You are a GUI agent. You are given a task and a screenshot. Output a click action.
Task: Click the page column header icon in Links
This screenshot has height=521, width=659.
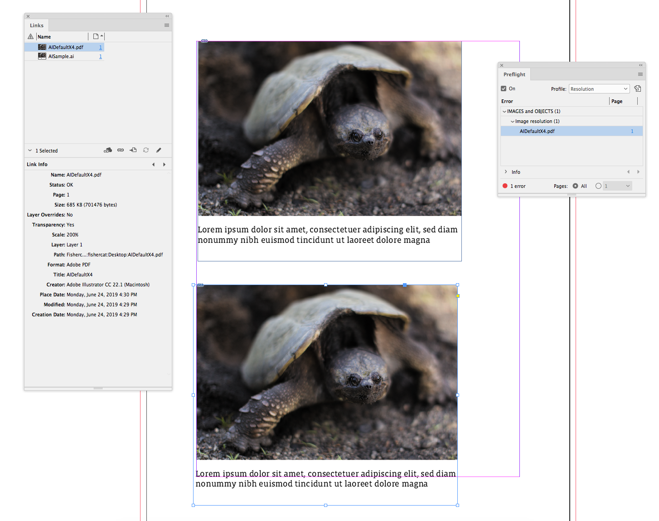click(96, 37)
